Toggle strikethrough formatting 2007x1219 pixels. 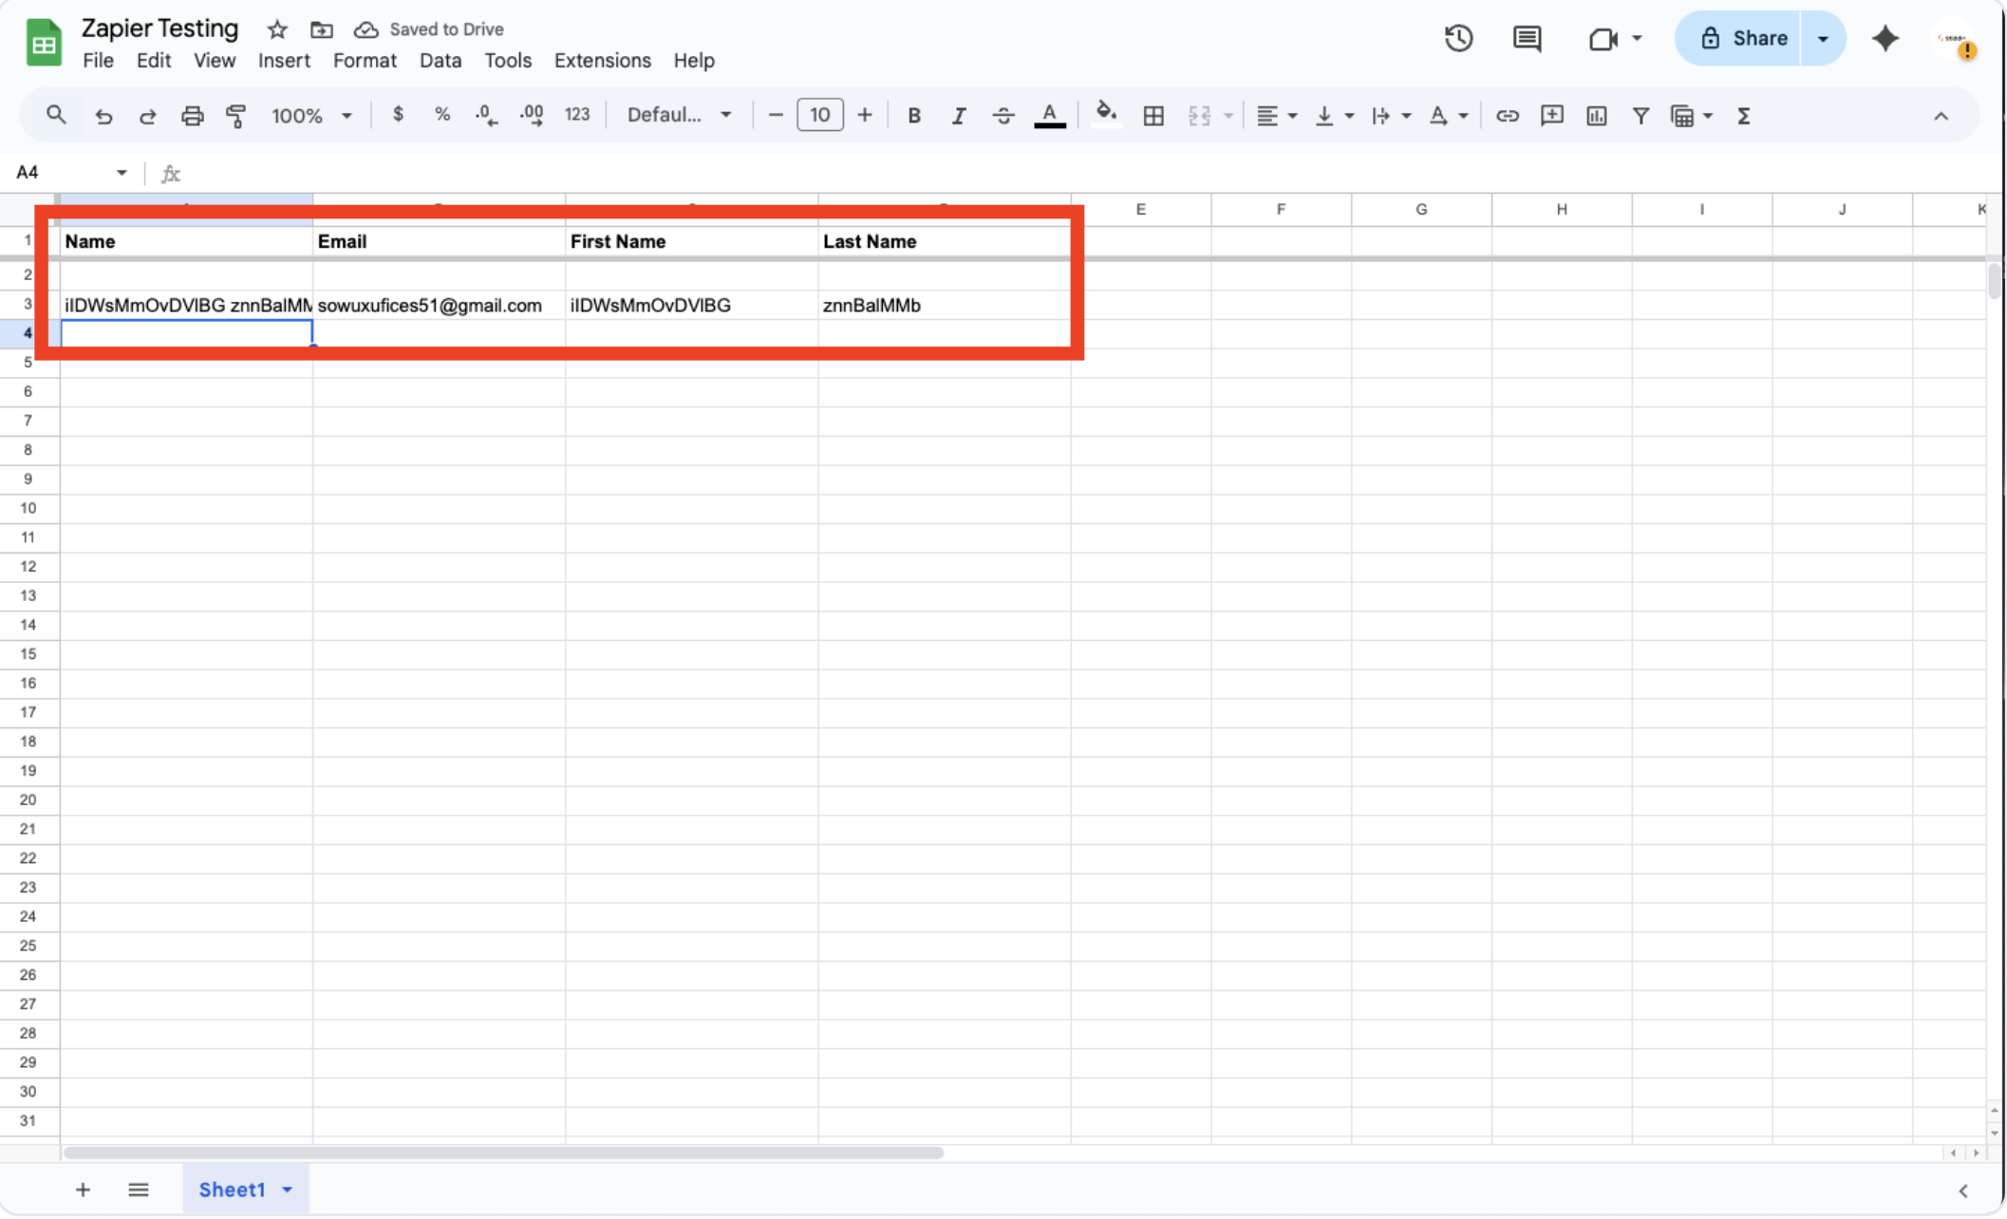click(x=1003, y=116)
